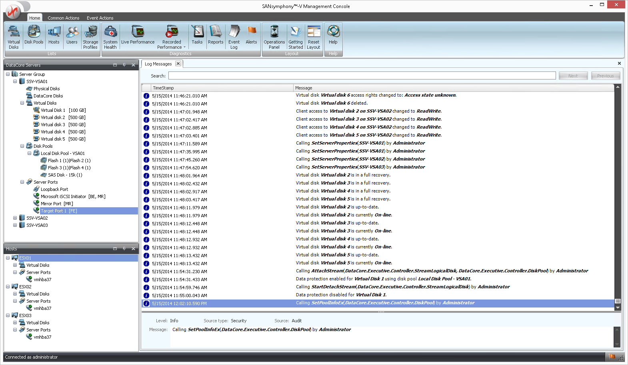Pin the DataCore Servers panel

(x=124, y=65)
